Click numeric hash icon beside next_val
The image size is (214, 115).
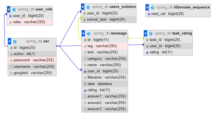click(x=149, y=14)
